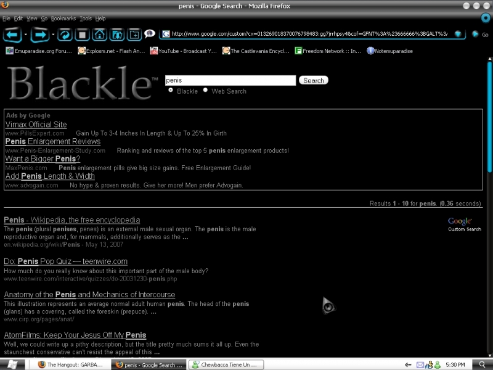493x370 pixels.
Task: Click the vertical scrollbar thumb
Action: pos(489,117)
